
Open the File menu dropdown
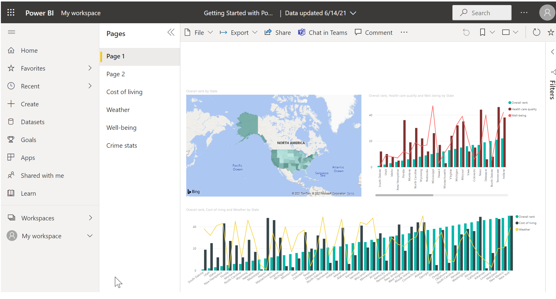199,32
